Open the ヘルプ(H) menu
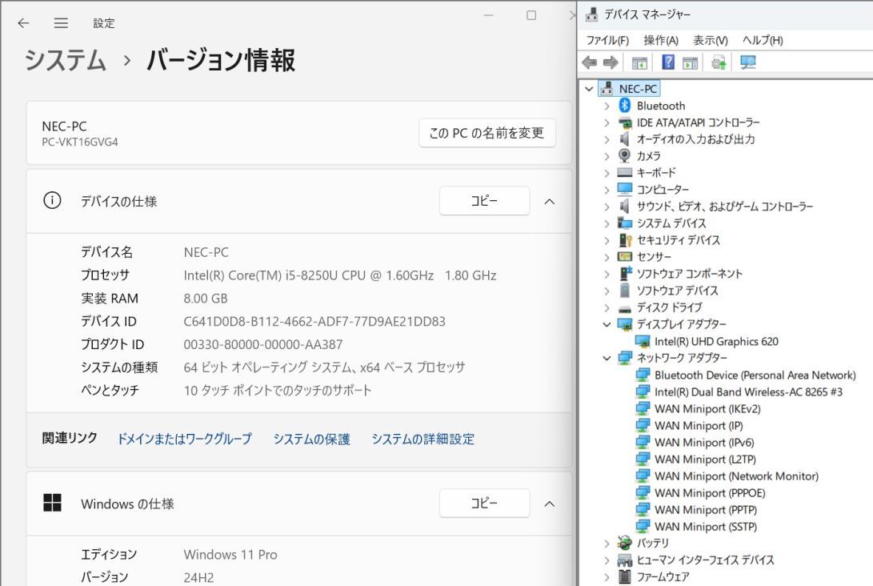 (763, 40)
